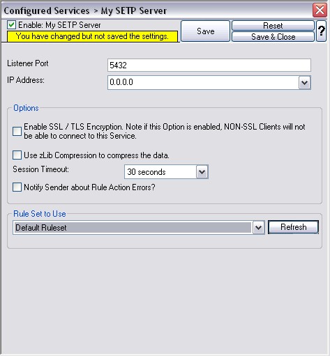Click the Listener Port input field
Image resolution: width=330 pixels, height=356 pixels.
pyautogui.click(x=209, y=65)
